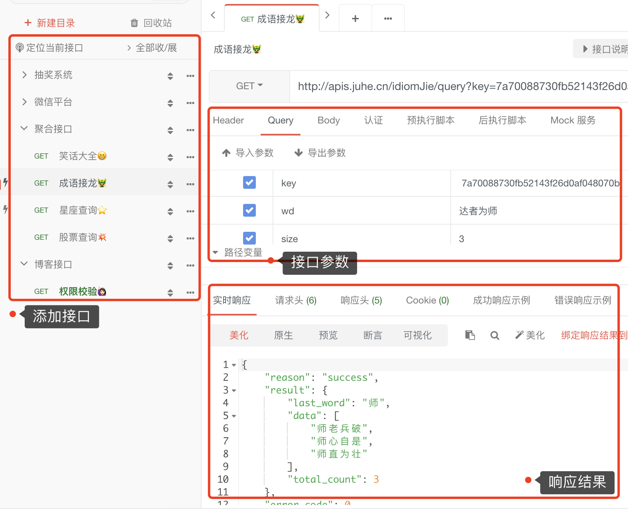
Task: Collapse the 博客接口 folder
Action: point(24,264)
